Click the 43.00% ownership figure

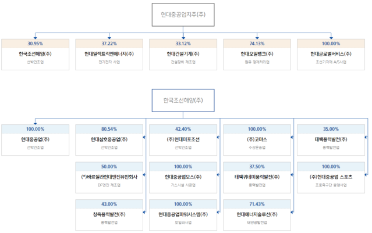click(109, 204)
